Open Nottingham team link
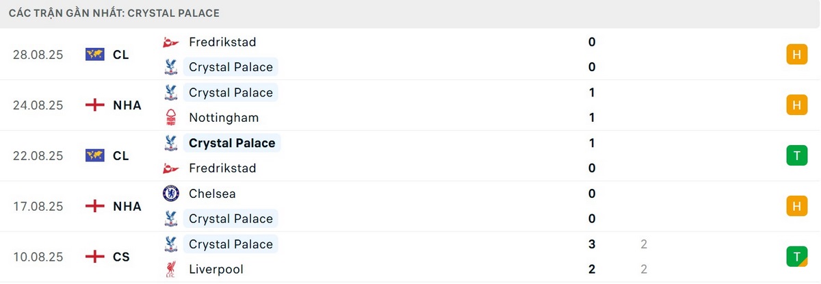Viewport: 821px width, 284px height. point(224,118)
